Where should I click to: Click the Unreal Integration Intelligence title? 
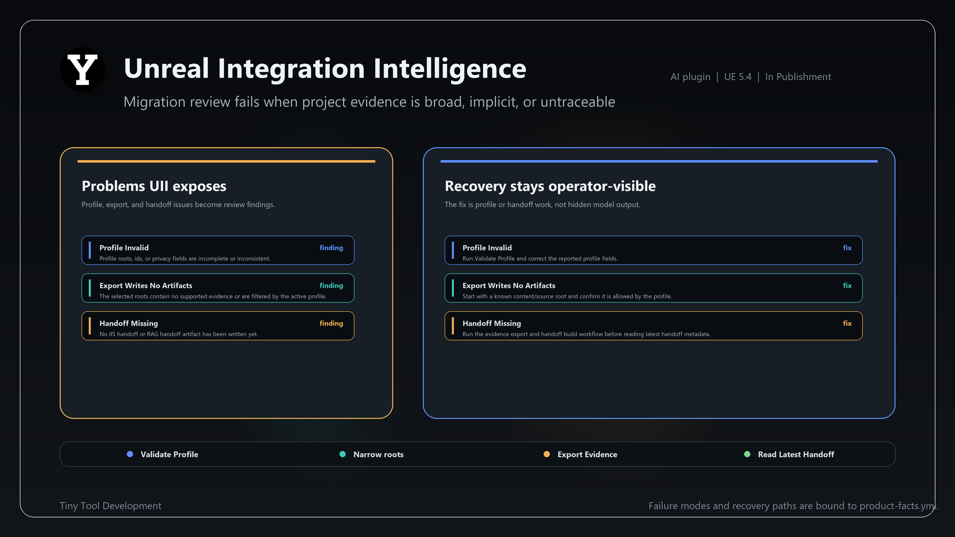[x=325, y=69]
